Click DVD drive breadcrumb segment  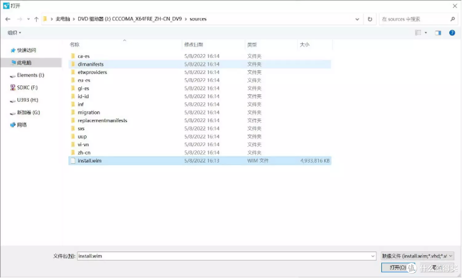point(130,19)
